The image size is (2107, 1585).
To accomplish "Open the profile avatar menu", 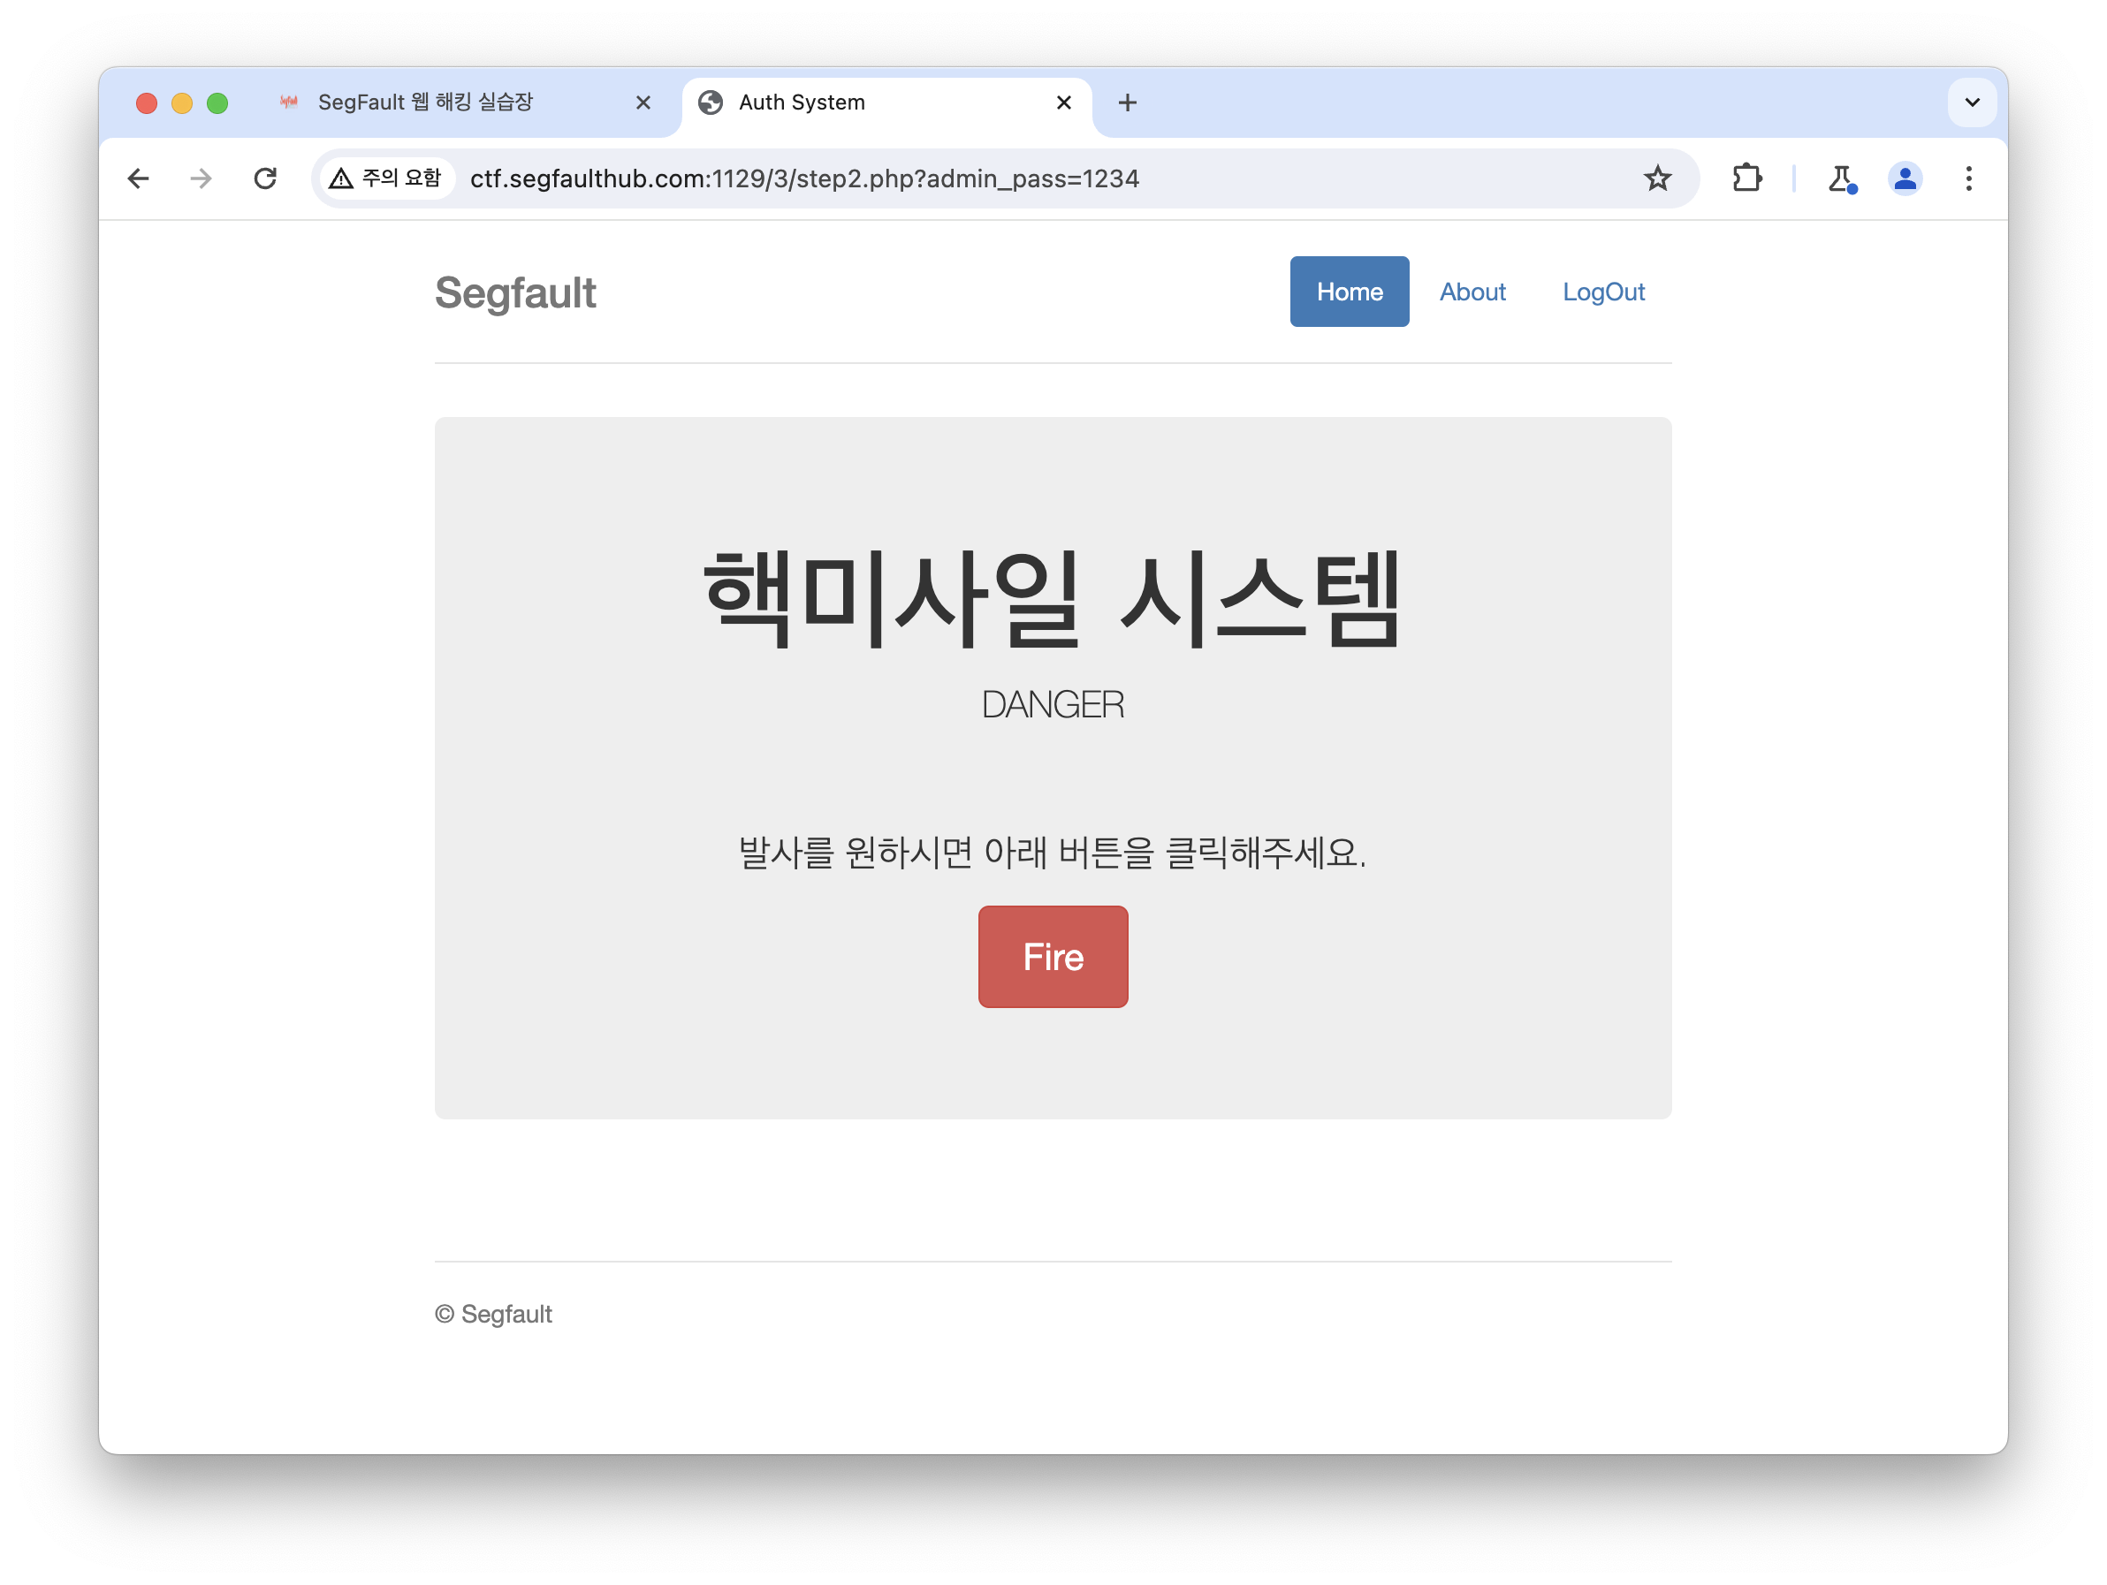I will pos(1904,178).
